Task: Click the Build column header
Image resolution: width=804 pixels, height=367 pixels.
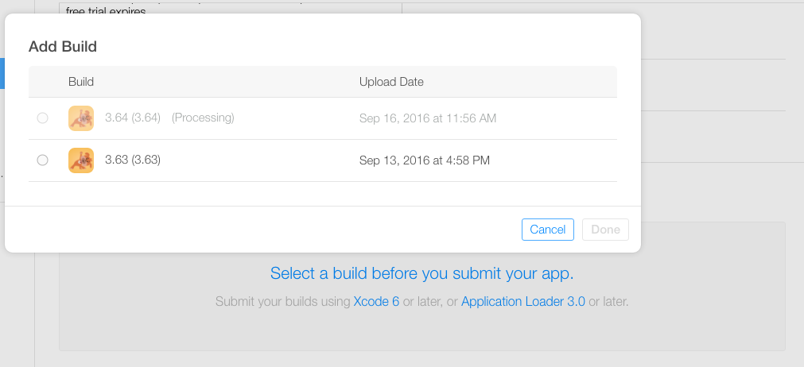Action: [81, 82]
